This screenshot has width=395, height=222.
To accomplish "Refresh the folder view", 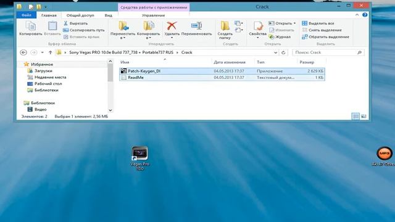I will pos(283,52).
